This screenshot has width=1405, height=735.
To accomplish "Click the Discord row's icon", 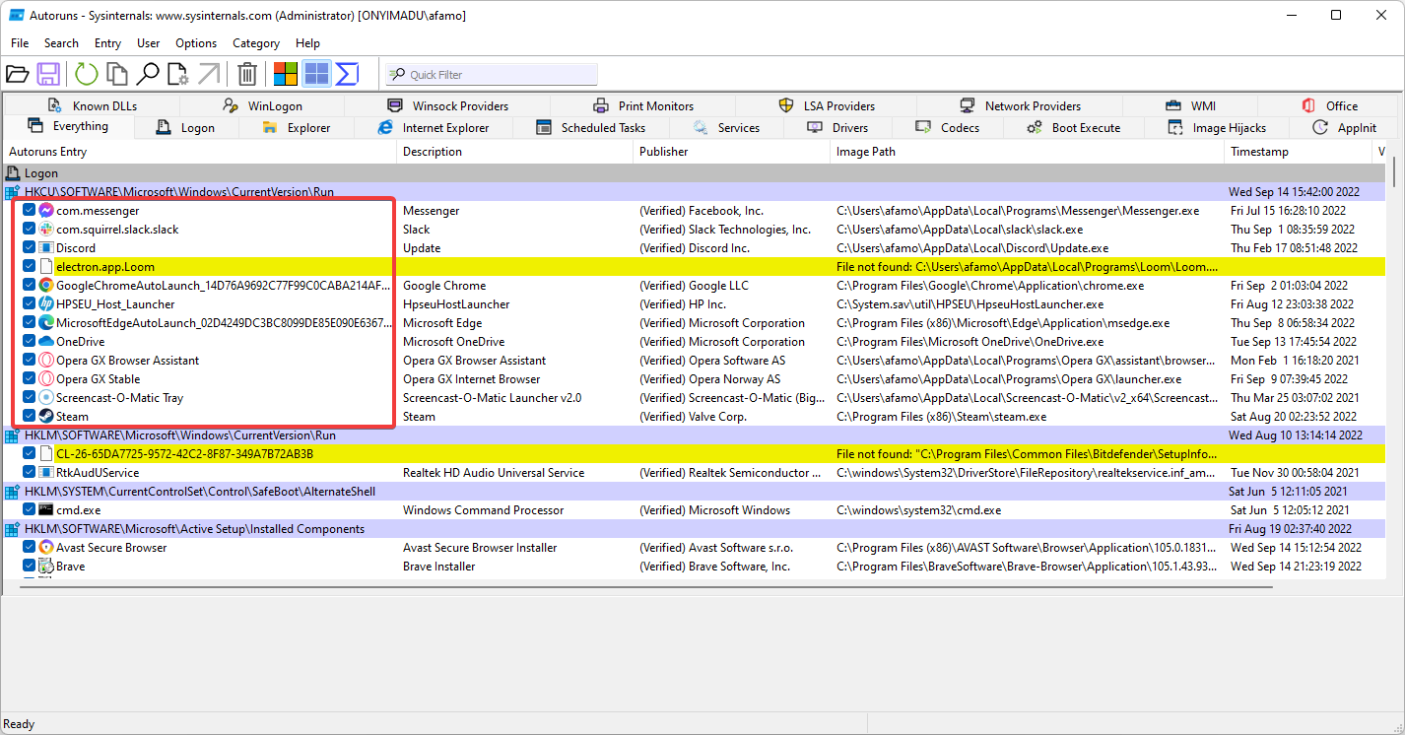I will coord(46,248).
